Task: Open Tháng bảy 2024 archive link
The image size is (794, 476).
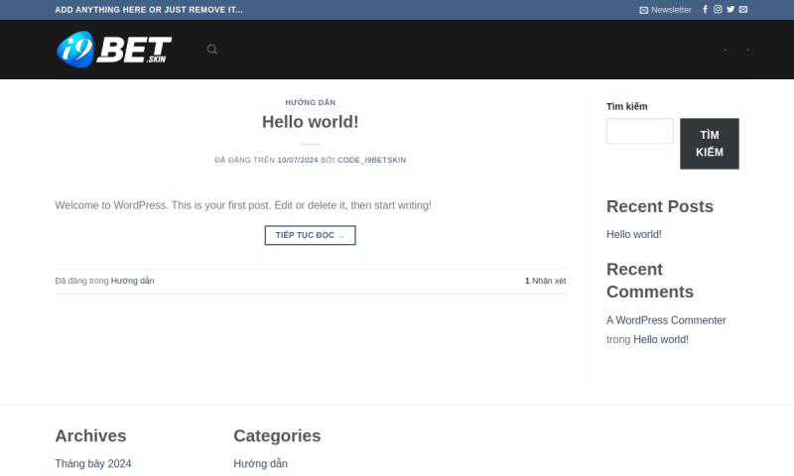Action: click(x=93, y=463)
